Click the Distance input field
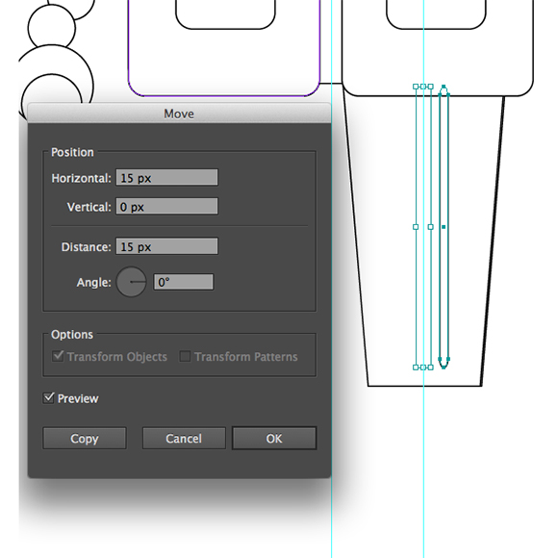Screen dimensions: 558x558 [166, 246]
